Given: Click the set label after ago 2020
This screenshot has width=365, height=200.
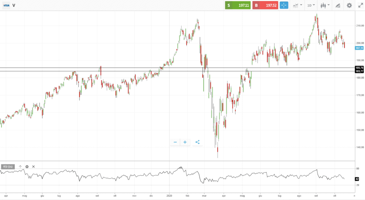Looking at the screenshot, I should click(316, 196).
